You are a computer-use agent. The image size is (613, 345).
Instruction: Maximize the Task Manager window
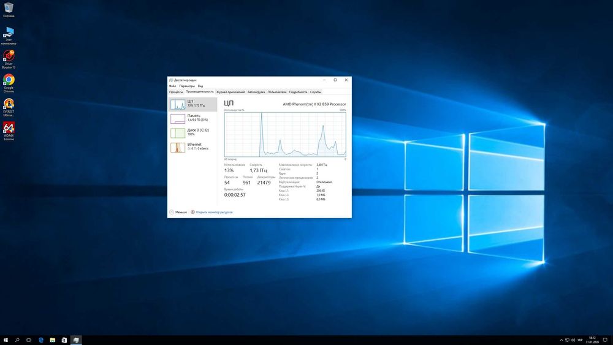[x=335, y=80]
